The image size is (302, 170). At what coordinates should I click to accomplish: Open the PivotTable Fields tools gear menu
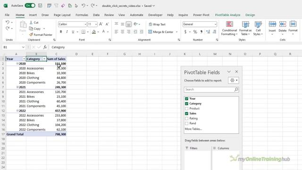(x=234, y=80)
